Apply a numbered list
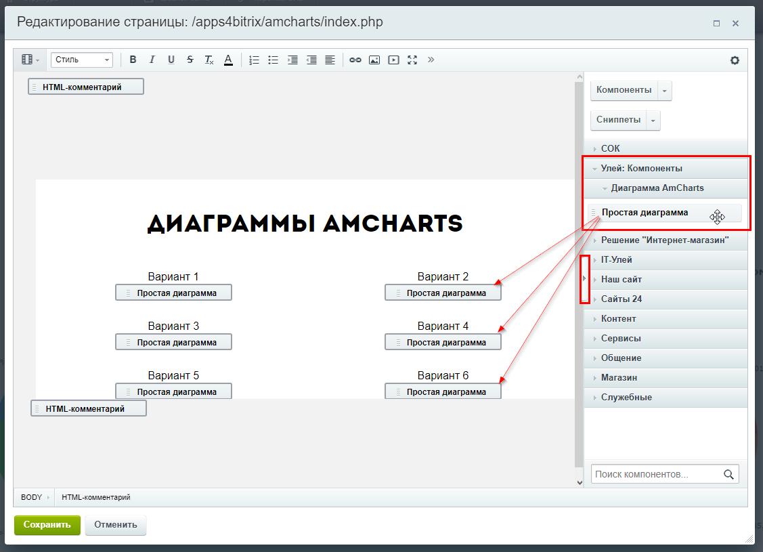This screenshot has height=552, width=763. pyautogui.click(x=254, y=60)
